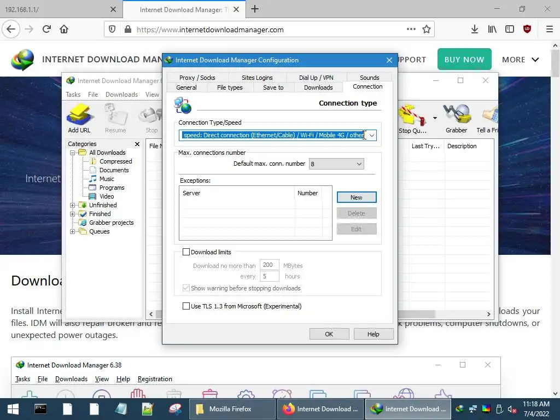Open the Windows Start menu
This screenshot has width=560, height=420.
(13, 409)
